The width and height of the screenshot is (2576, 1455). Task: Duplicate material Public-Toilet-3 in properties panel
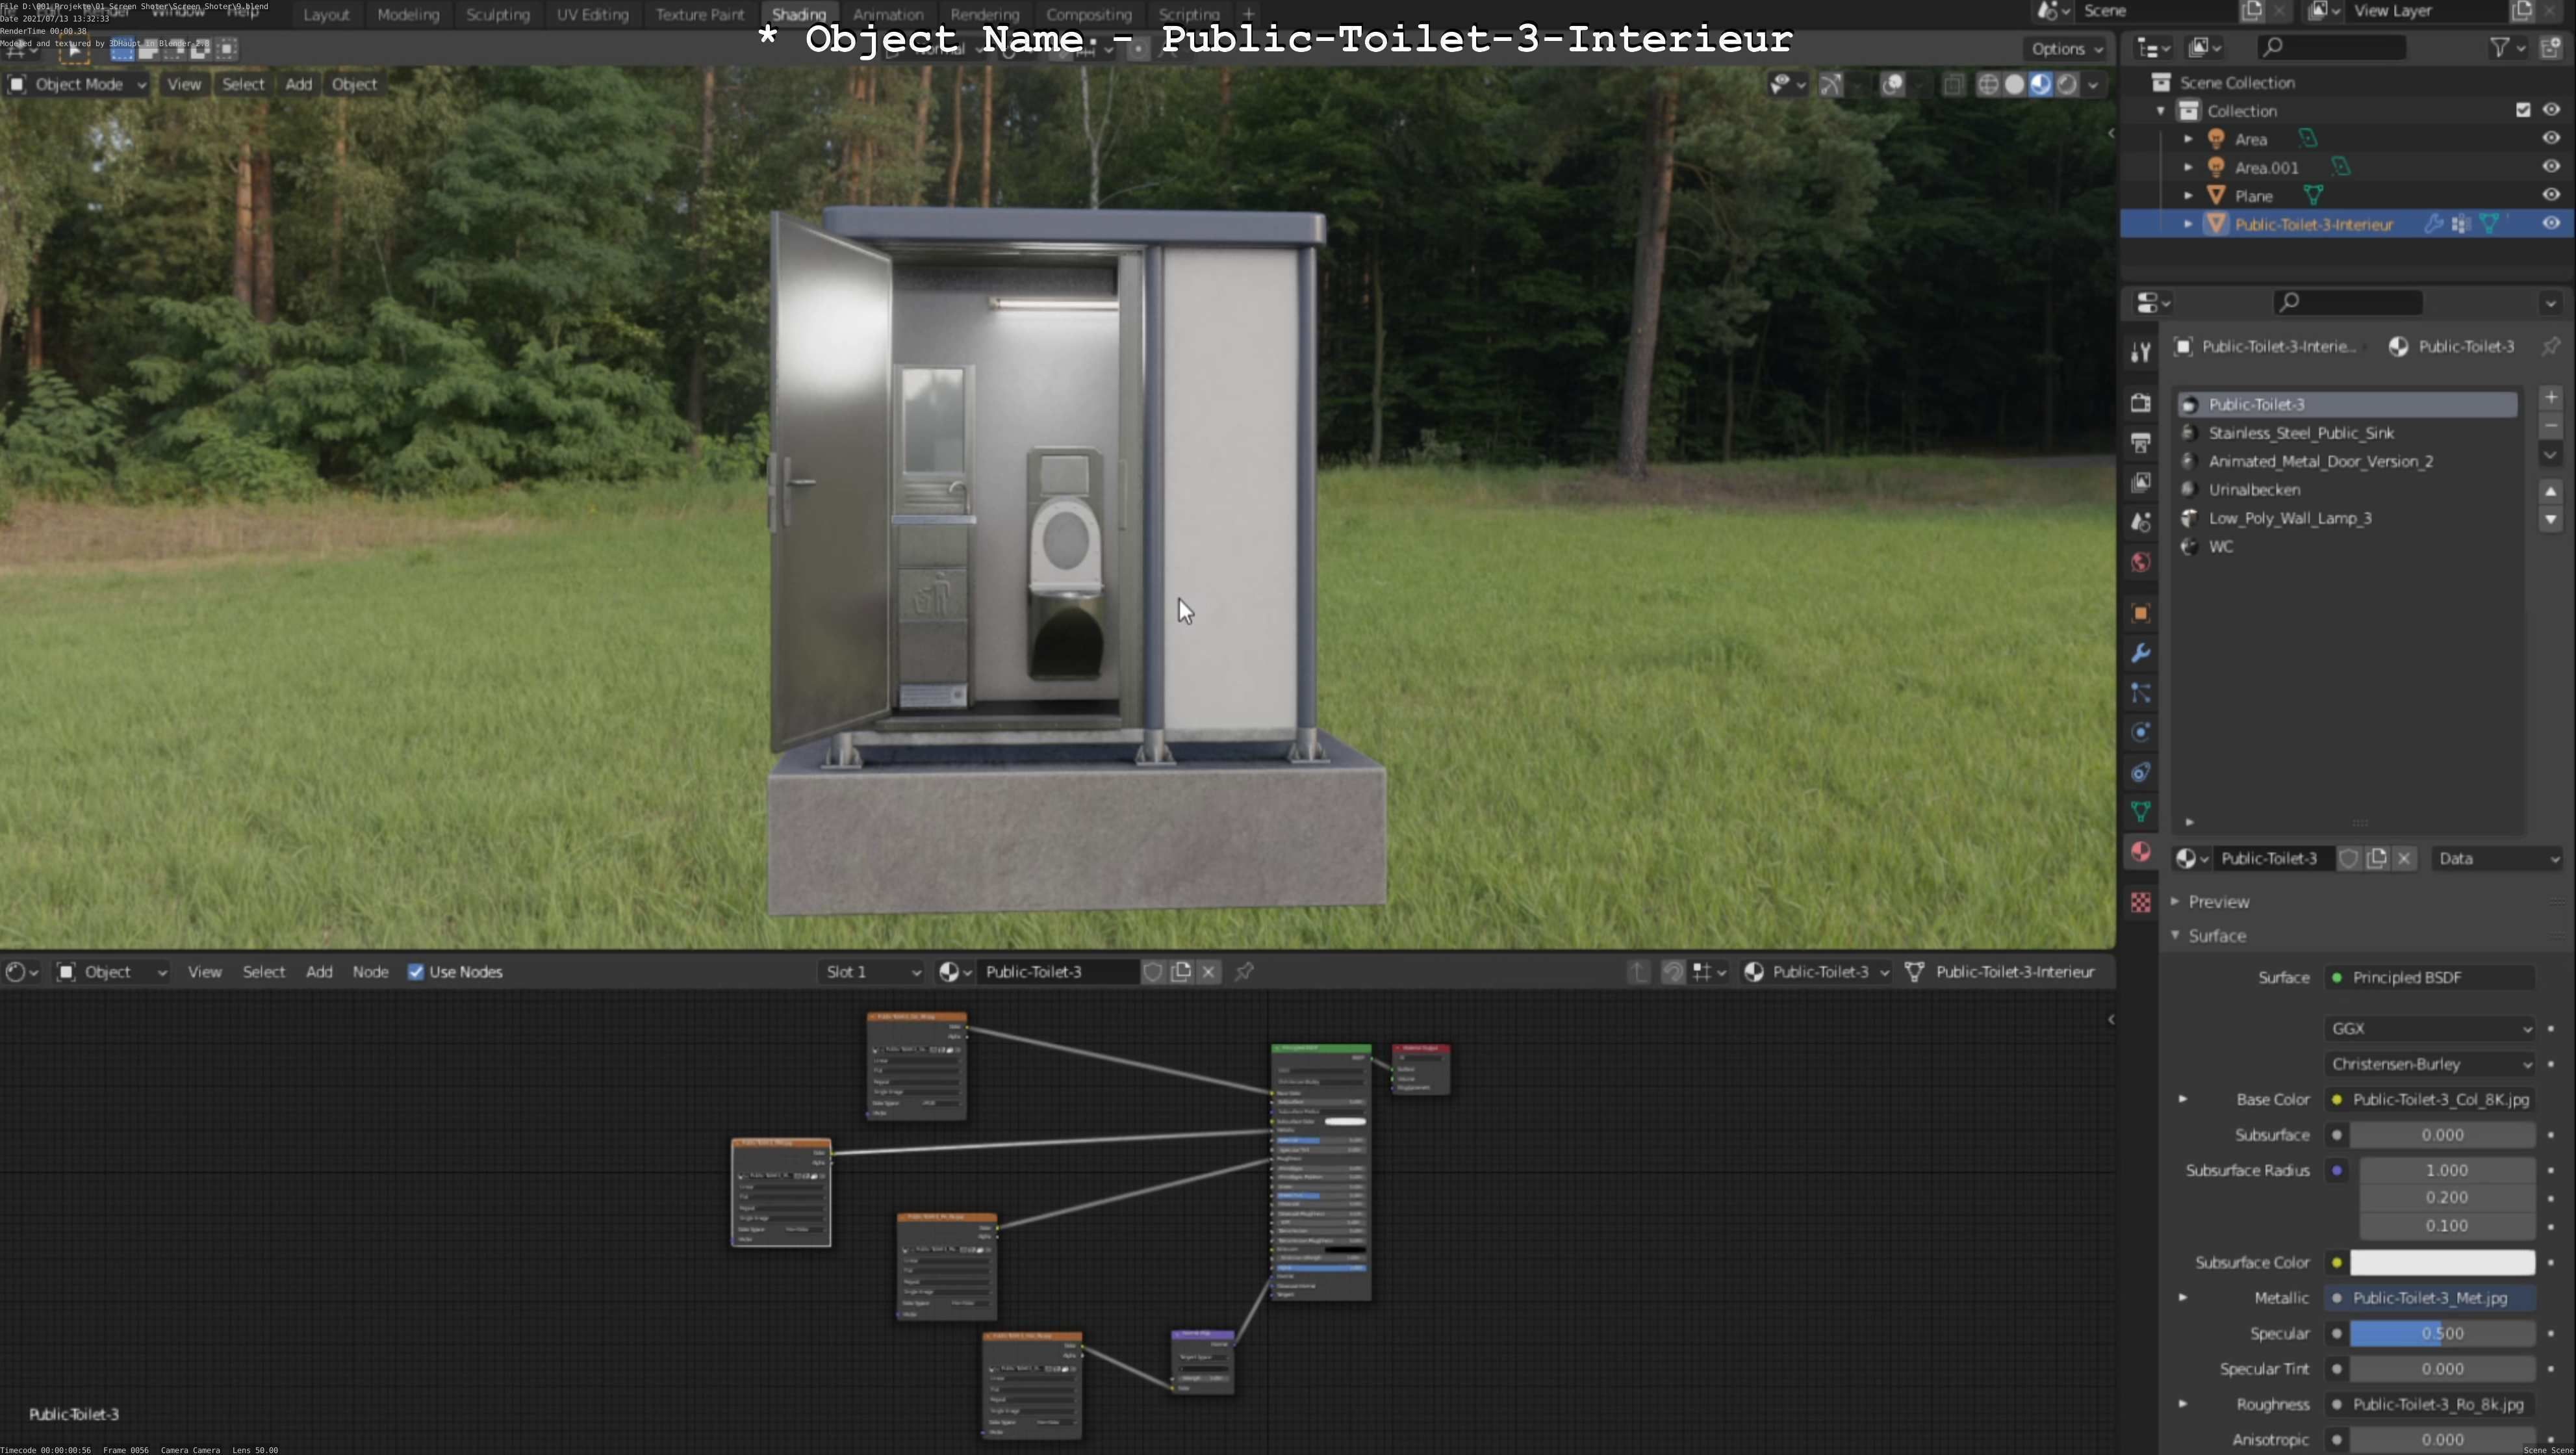coord(2377,858)
